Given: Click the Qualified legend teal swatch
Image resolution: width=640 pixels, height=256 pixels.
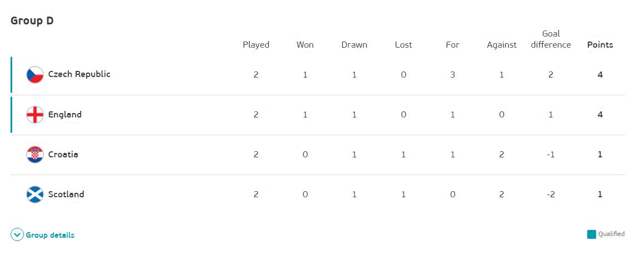Looking at the screenshot, I should click(591, 234).
